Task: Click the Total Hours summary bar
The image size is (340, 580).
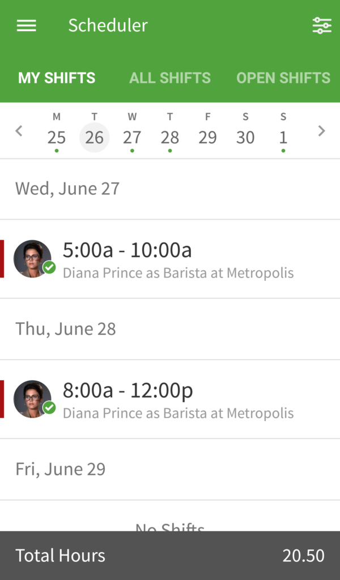Action: tap(170, 555)
